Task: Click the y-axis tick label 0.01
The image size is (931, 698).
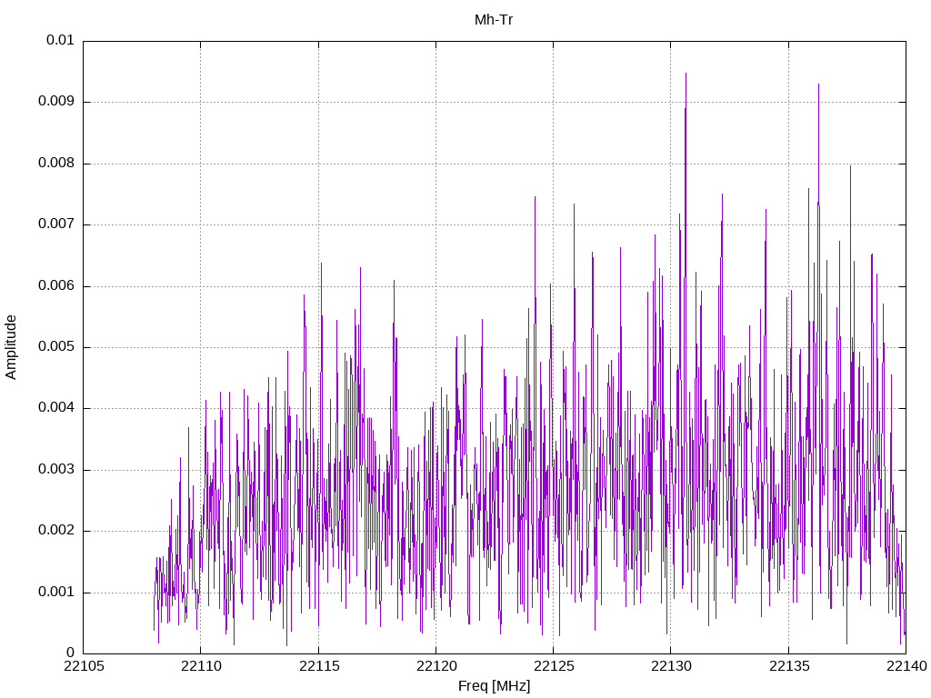Action: (x=60, y=40)
